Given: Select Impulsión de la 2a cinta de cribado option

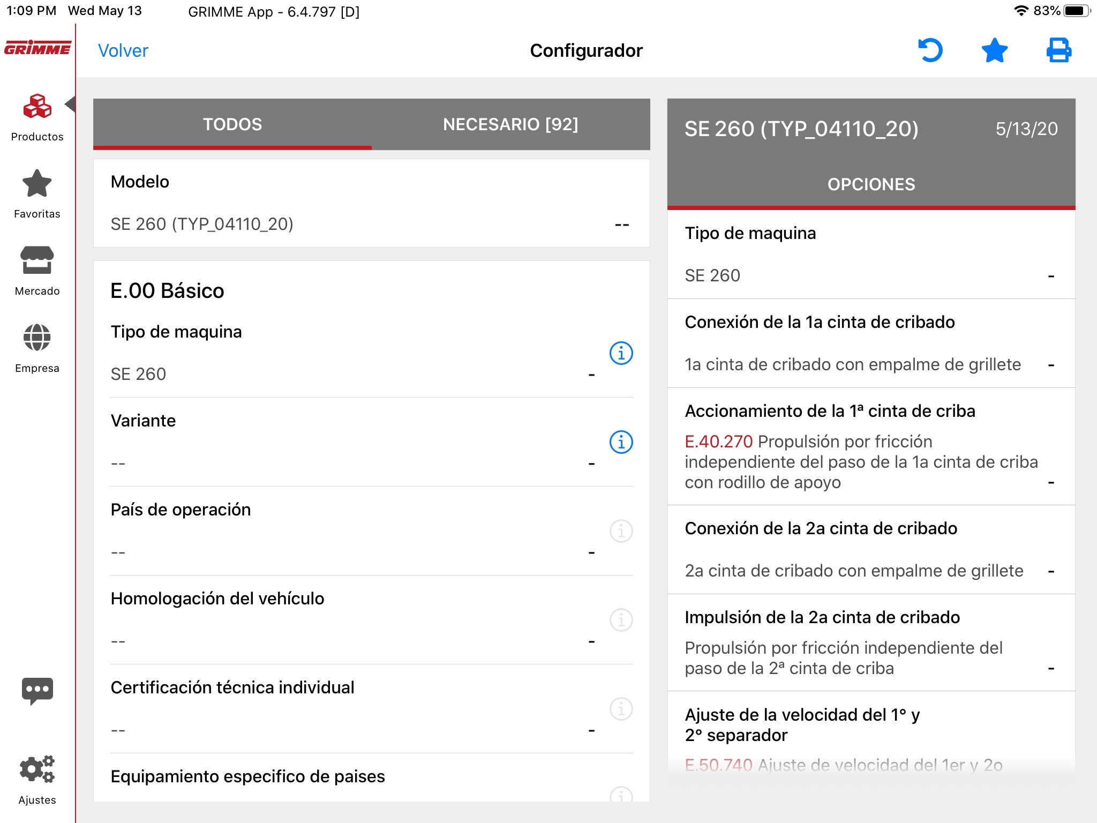Looking at the screenshot, I should tap(871, 642).
